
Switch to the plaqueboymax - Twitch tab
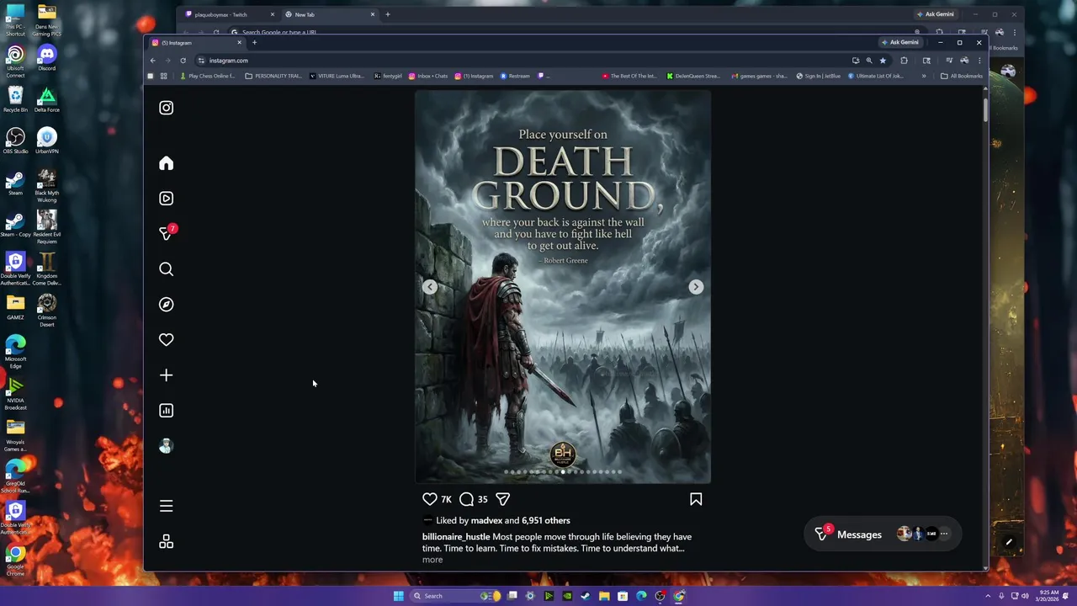(229, 14)
